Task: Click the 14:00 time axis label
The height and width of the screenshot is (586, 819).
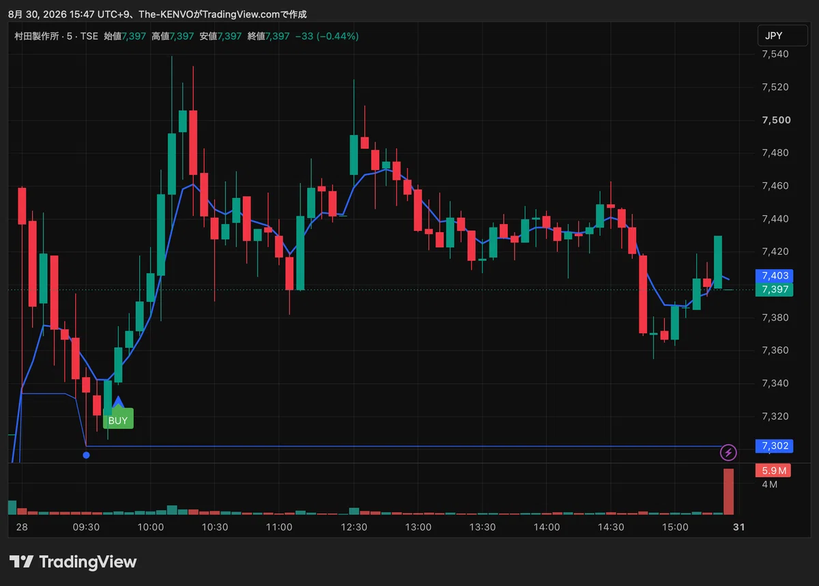Action: pyautogui.click(x=547, y=527)
